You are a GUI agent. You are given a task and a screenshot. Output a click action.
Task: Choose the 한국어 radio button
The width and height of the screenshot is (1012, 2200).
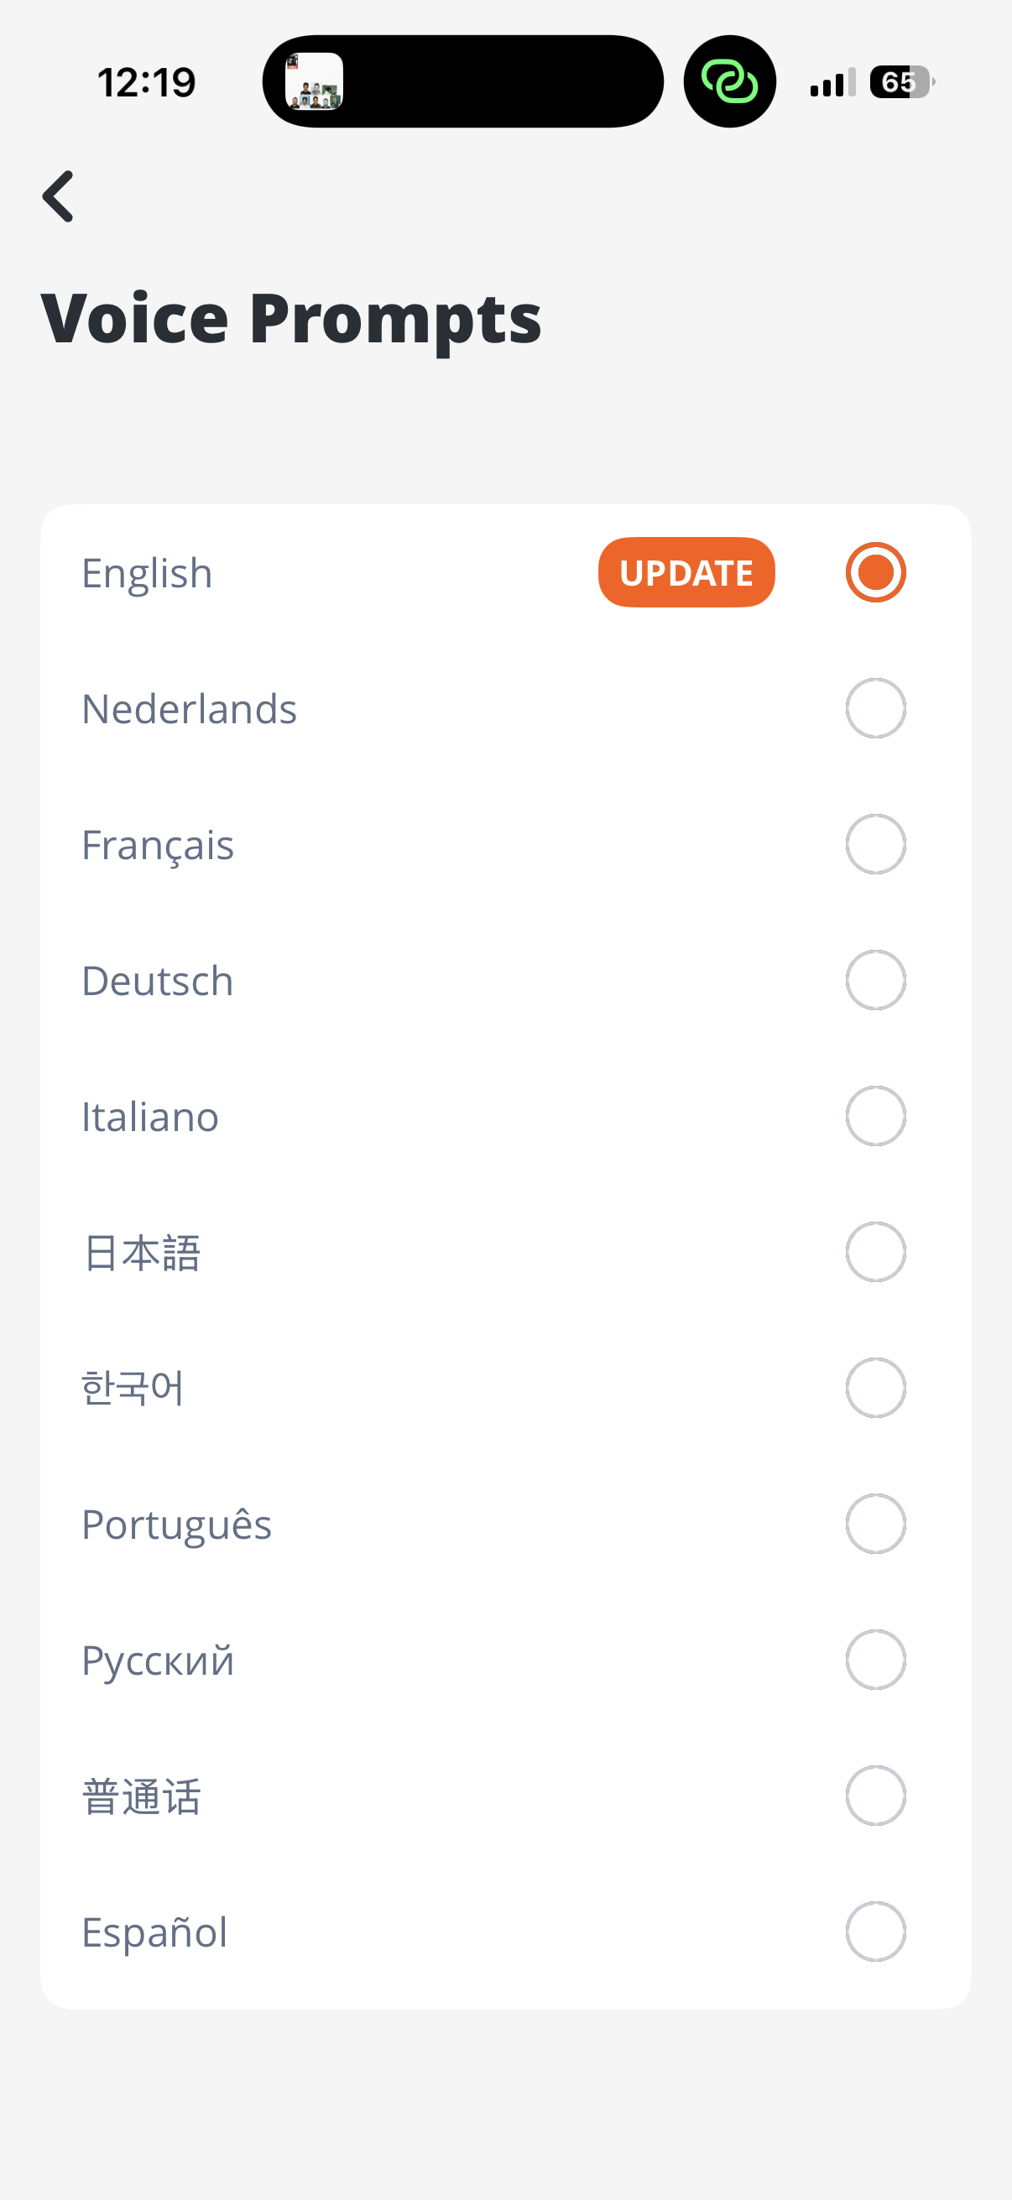(875, 1388)
